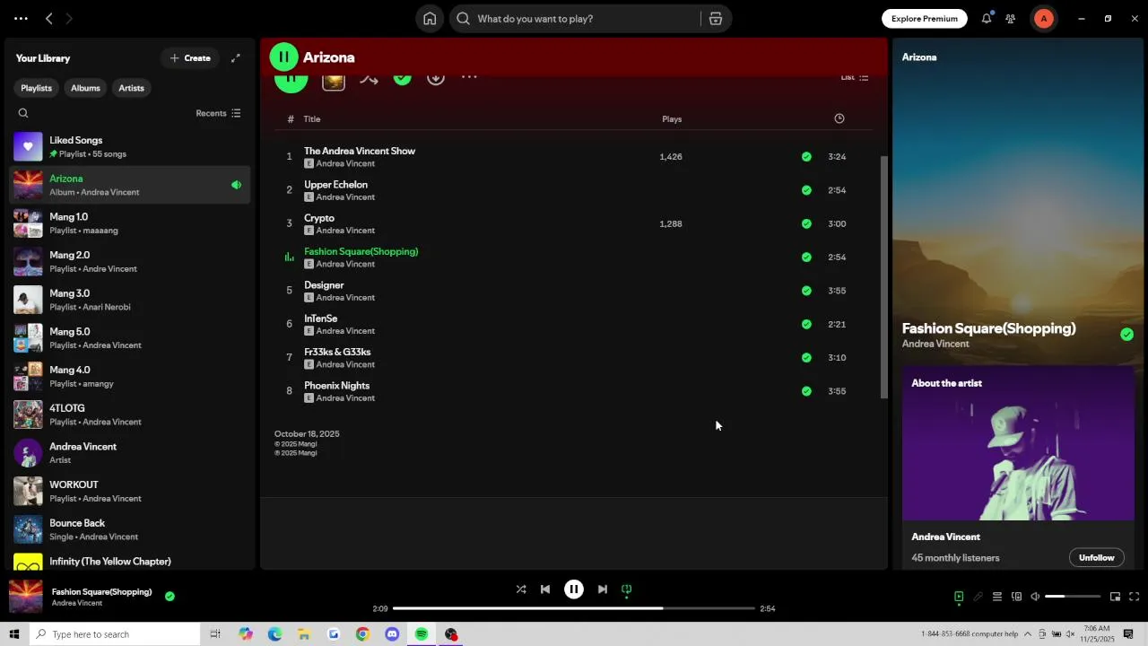The width and height of the screenshot is (1148, 646).
Task: Open the Andrea Vincent link under About the artist
Action: pos(945,537)
